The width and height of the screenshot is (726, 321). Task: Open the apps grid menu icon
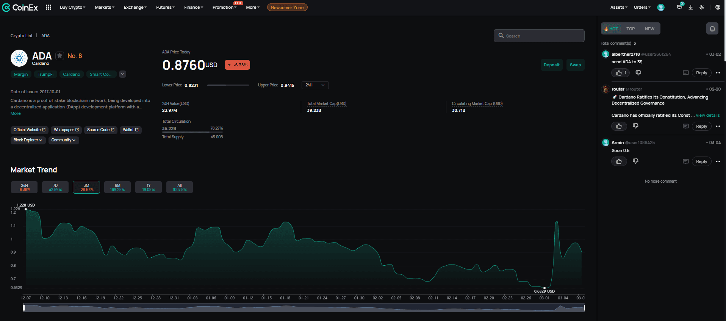coord(49,7)
